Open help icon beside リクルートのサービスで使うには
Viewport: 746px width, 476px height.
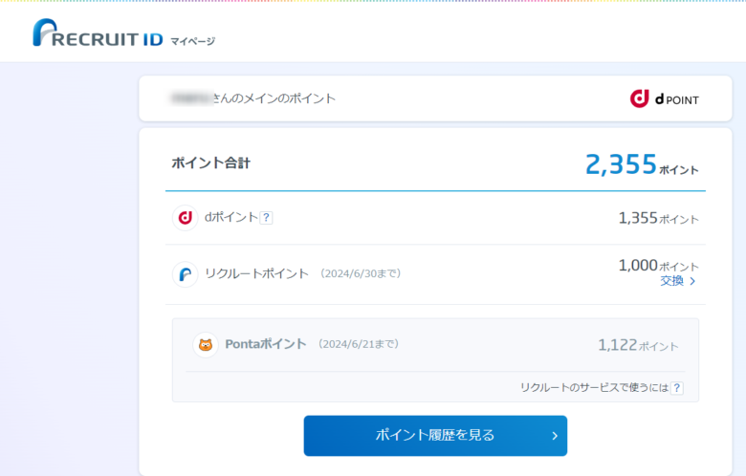(677, 388)
